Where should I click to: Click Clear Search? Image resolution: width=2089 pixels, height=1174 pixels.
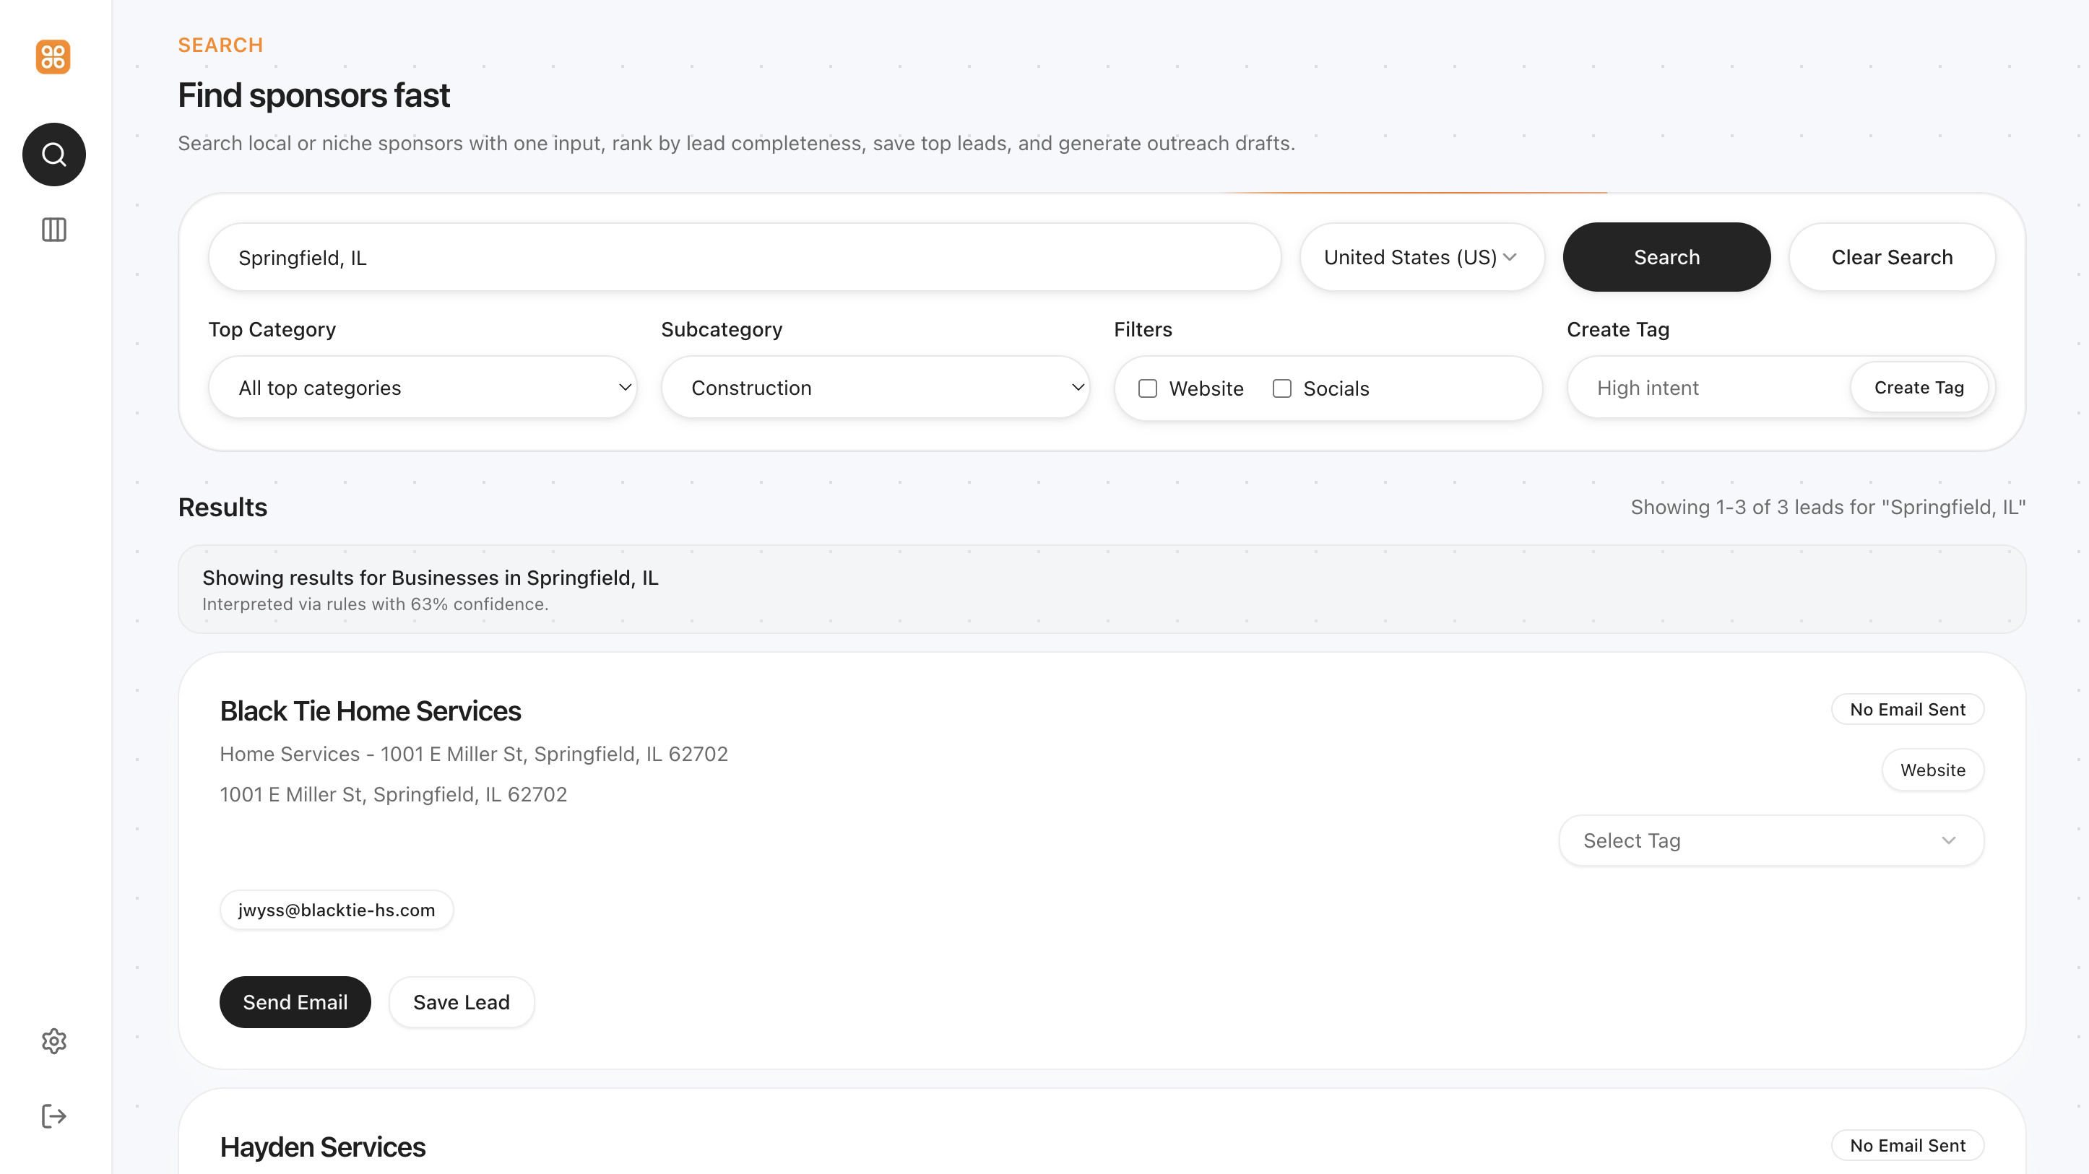click(1892, 257)
